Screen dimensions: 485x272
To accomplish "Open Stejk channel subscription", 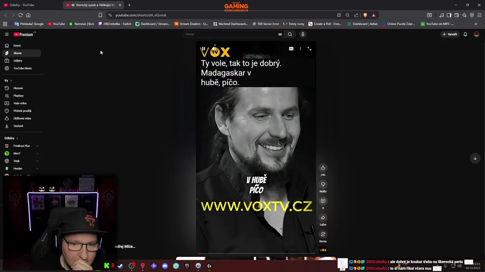I will point(21,161).
